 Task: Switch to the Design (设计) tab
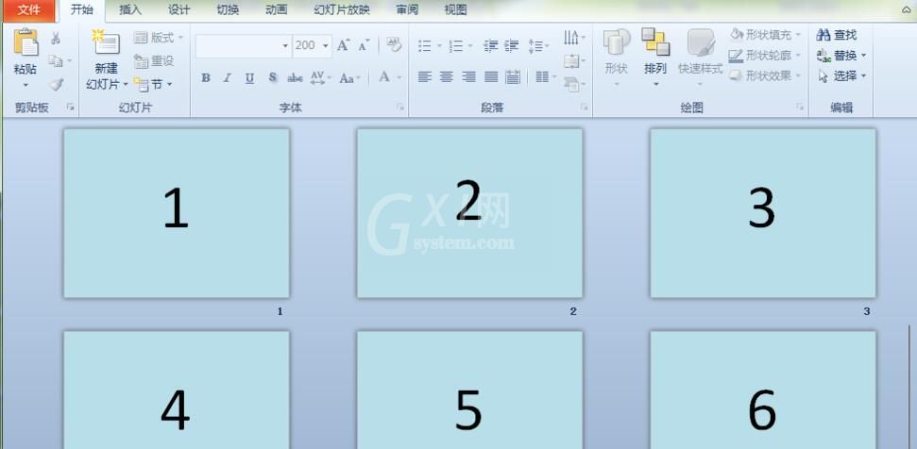pyautogui.click(x=178, y=10)
